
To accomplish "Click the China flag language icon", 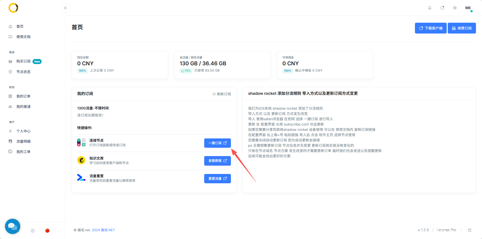I will coord(47,231).
